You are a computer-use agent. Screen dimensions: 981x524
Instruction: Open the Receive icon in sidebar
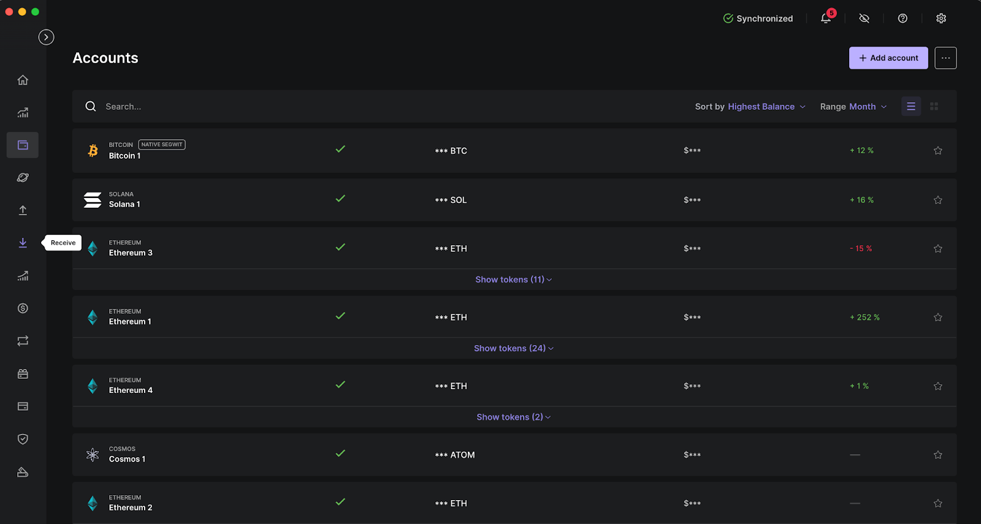click(23, 243)
